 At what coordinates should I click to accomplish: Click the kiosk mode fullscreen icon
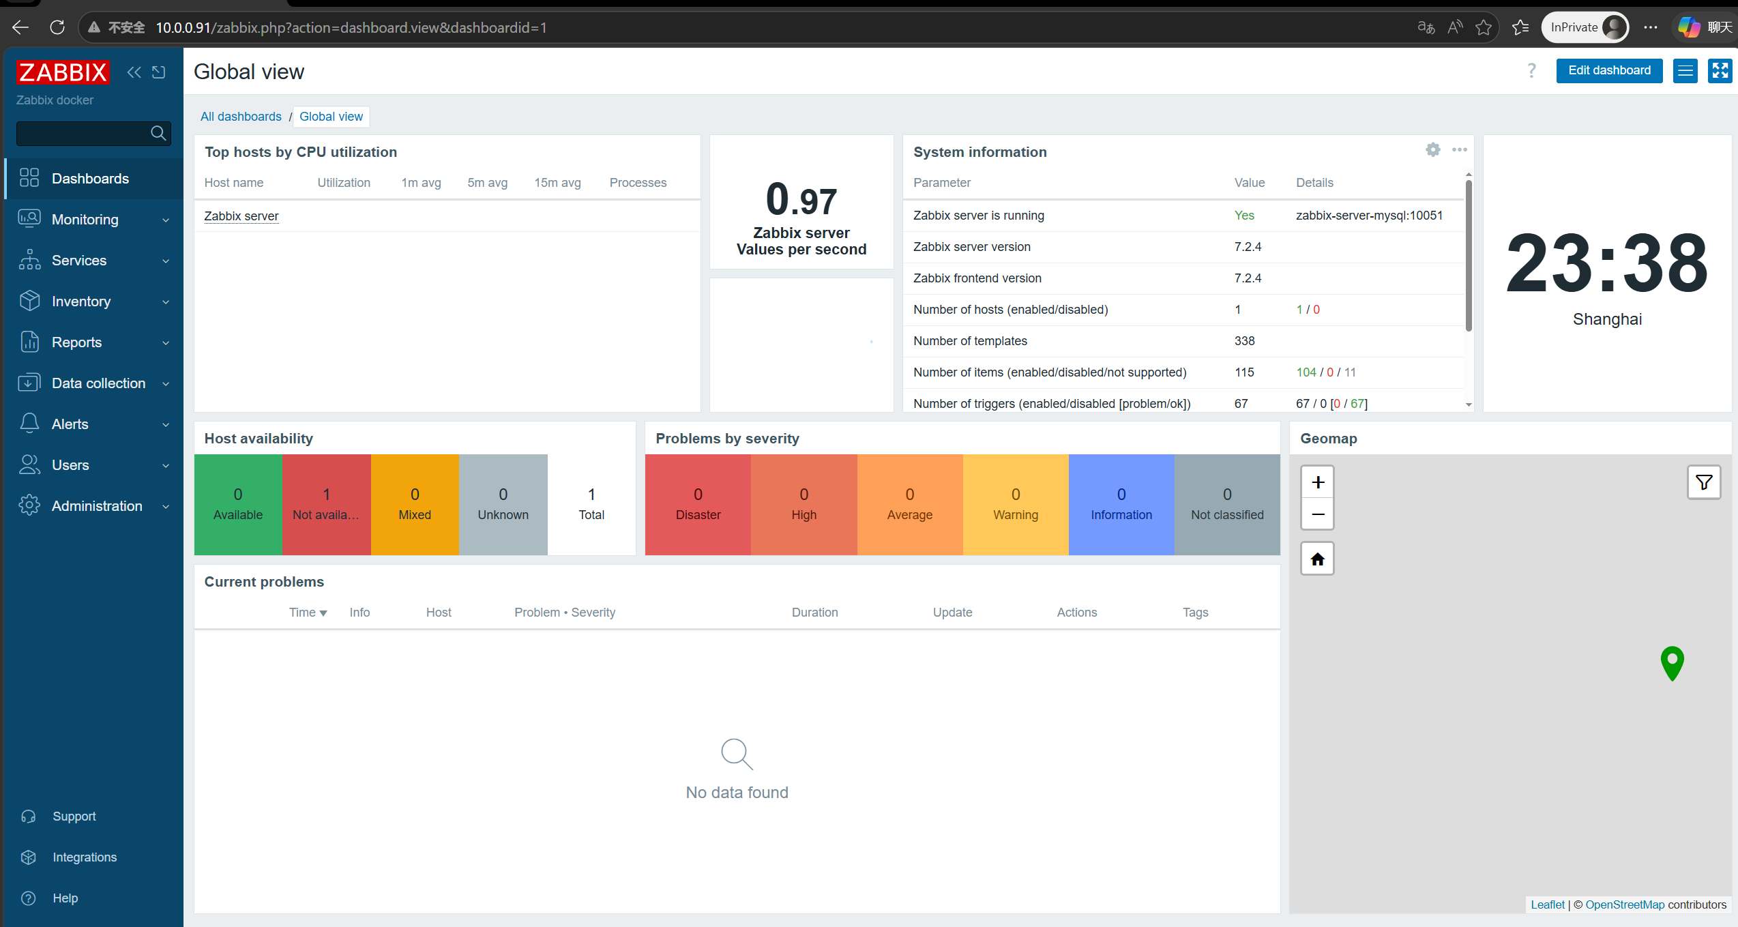[1720, 71]
